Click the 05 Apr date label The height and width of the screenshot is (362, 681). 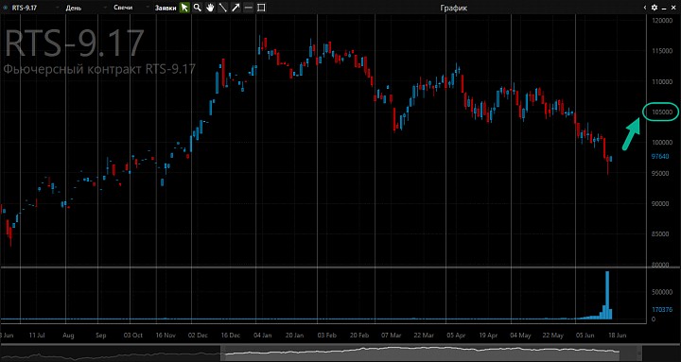(456, 336)
